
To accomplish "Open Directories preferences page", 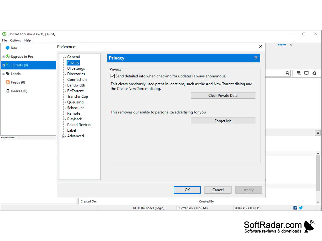I will 76,74.
